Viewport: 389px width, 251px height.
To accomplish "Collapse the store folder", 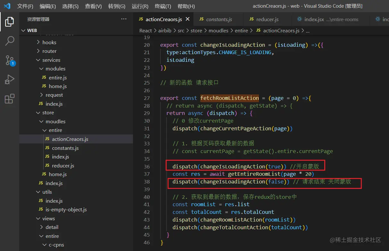I will 76,112.
